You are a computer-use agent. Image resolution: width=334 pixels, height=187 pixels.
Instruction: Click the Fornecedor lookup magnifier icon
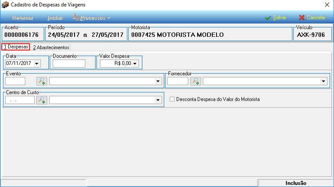click(x=196, y=81)
